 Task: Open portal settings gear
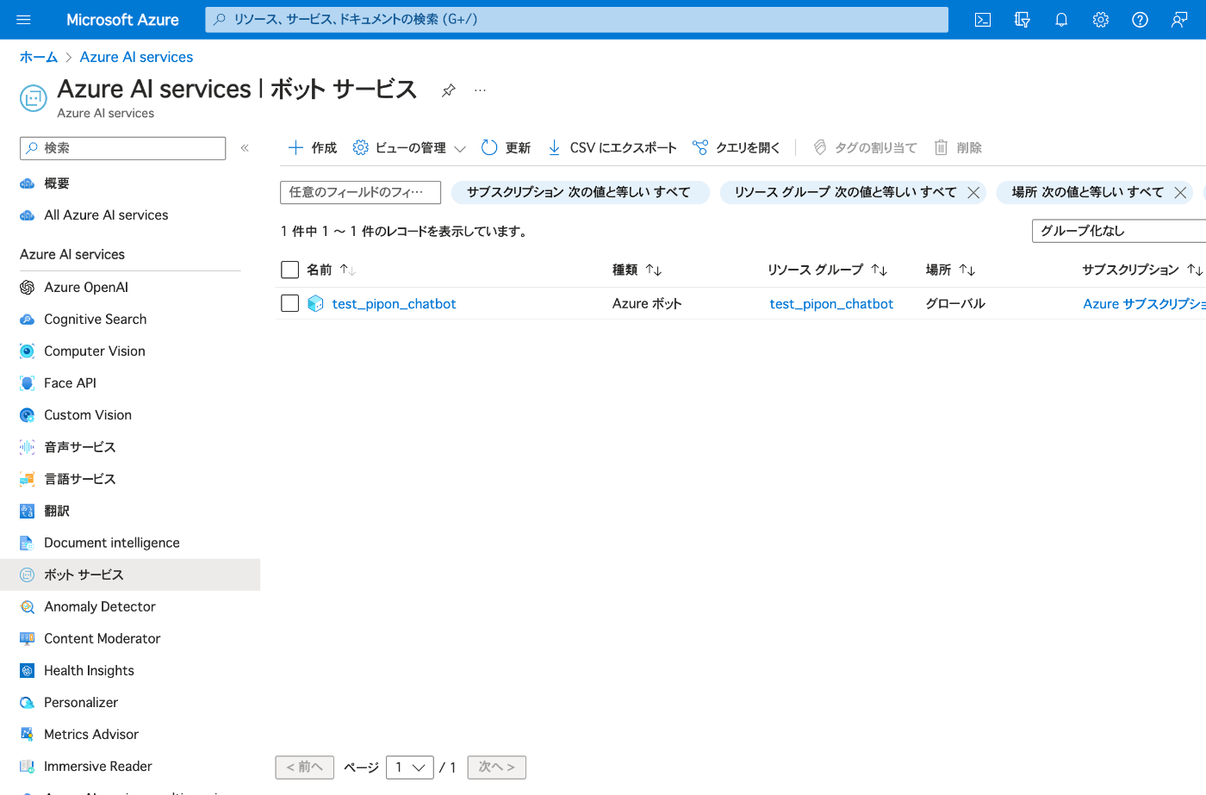1100,20
